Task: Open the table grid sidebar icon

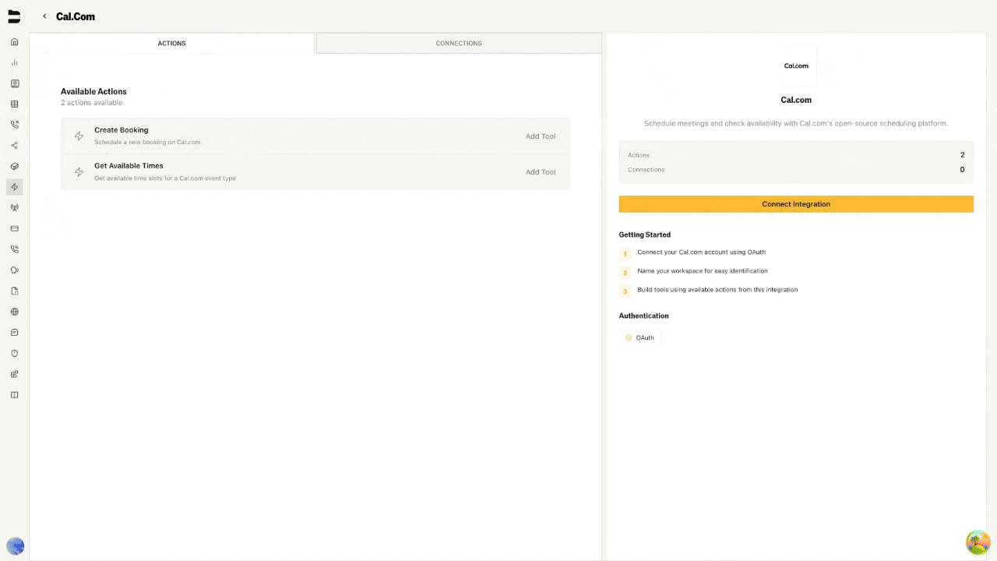Action: [14, 104]
